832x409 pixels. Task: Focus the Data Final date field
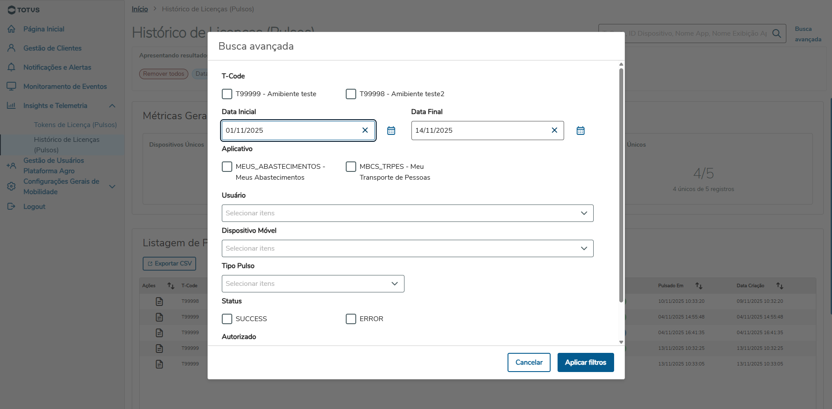[x=478, y=131]
